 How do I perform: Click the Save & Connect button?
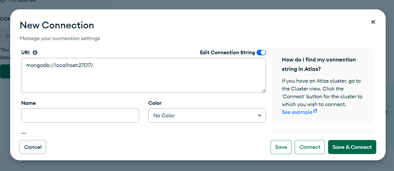[352, 147]
